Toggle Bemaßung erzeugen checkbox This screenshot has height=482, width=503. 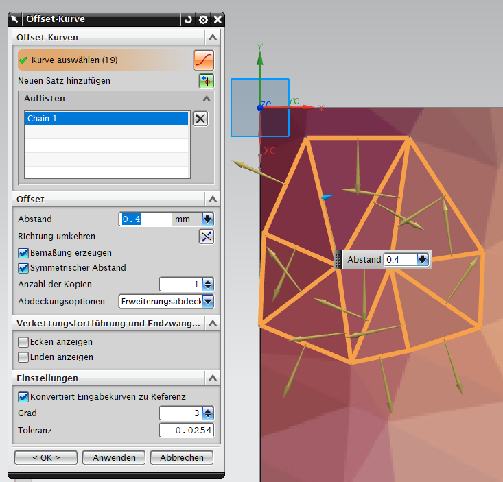click(x=23, y=253)
